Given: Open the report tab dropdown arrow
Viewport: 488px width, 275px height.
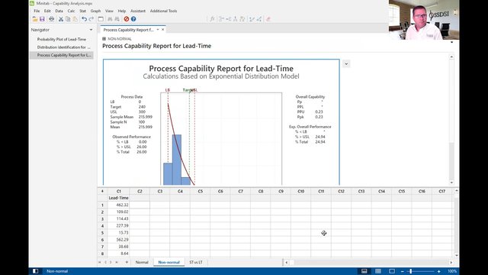Looking at the screenshot, I should pos(158,30).
